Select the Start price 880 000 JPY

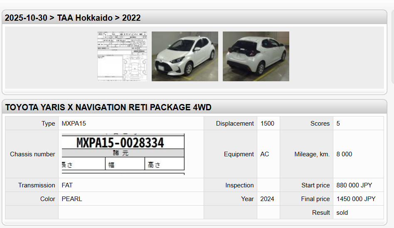354,185
